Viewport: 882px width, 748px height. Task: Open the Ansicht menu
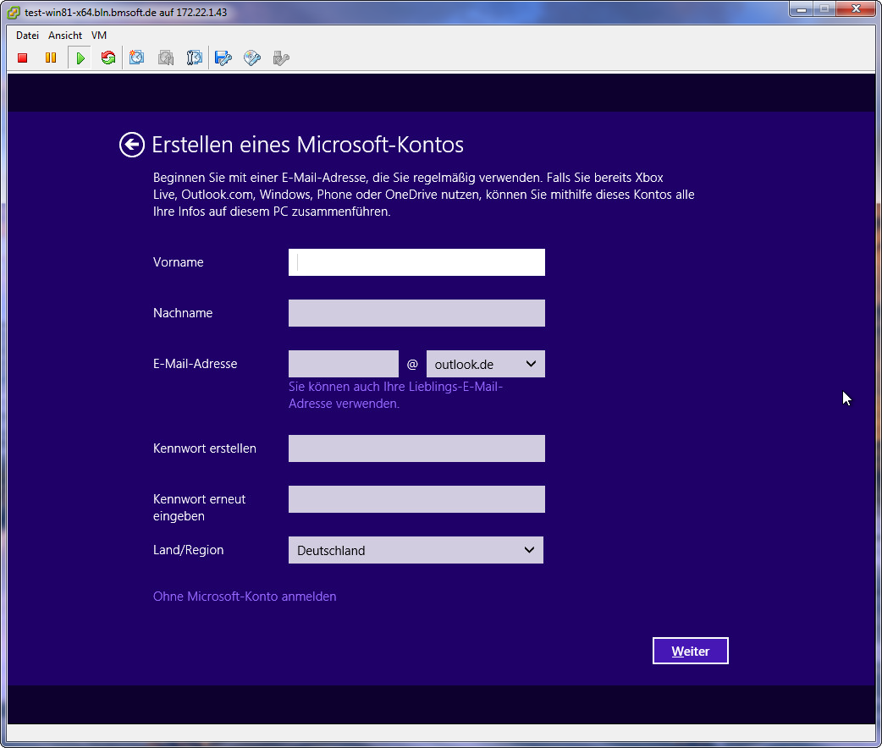(x=65, y=36)
